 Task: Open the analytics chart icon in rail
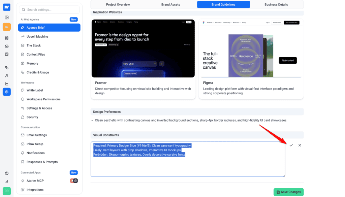pos(7,84)
